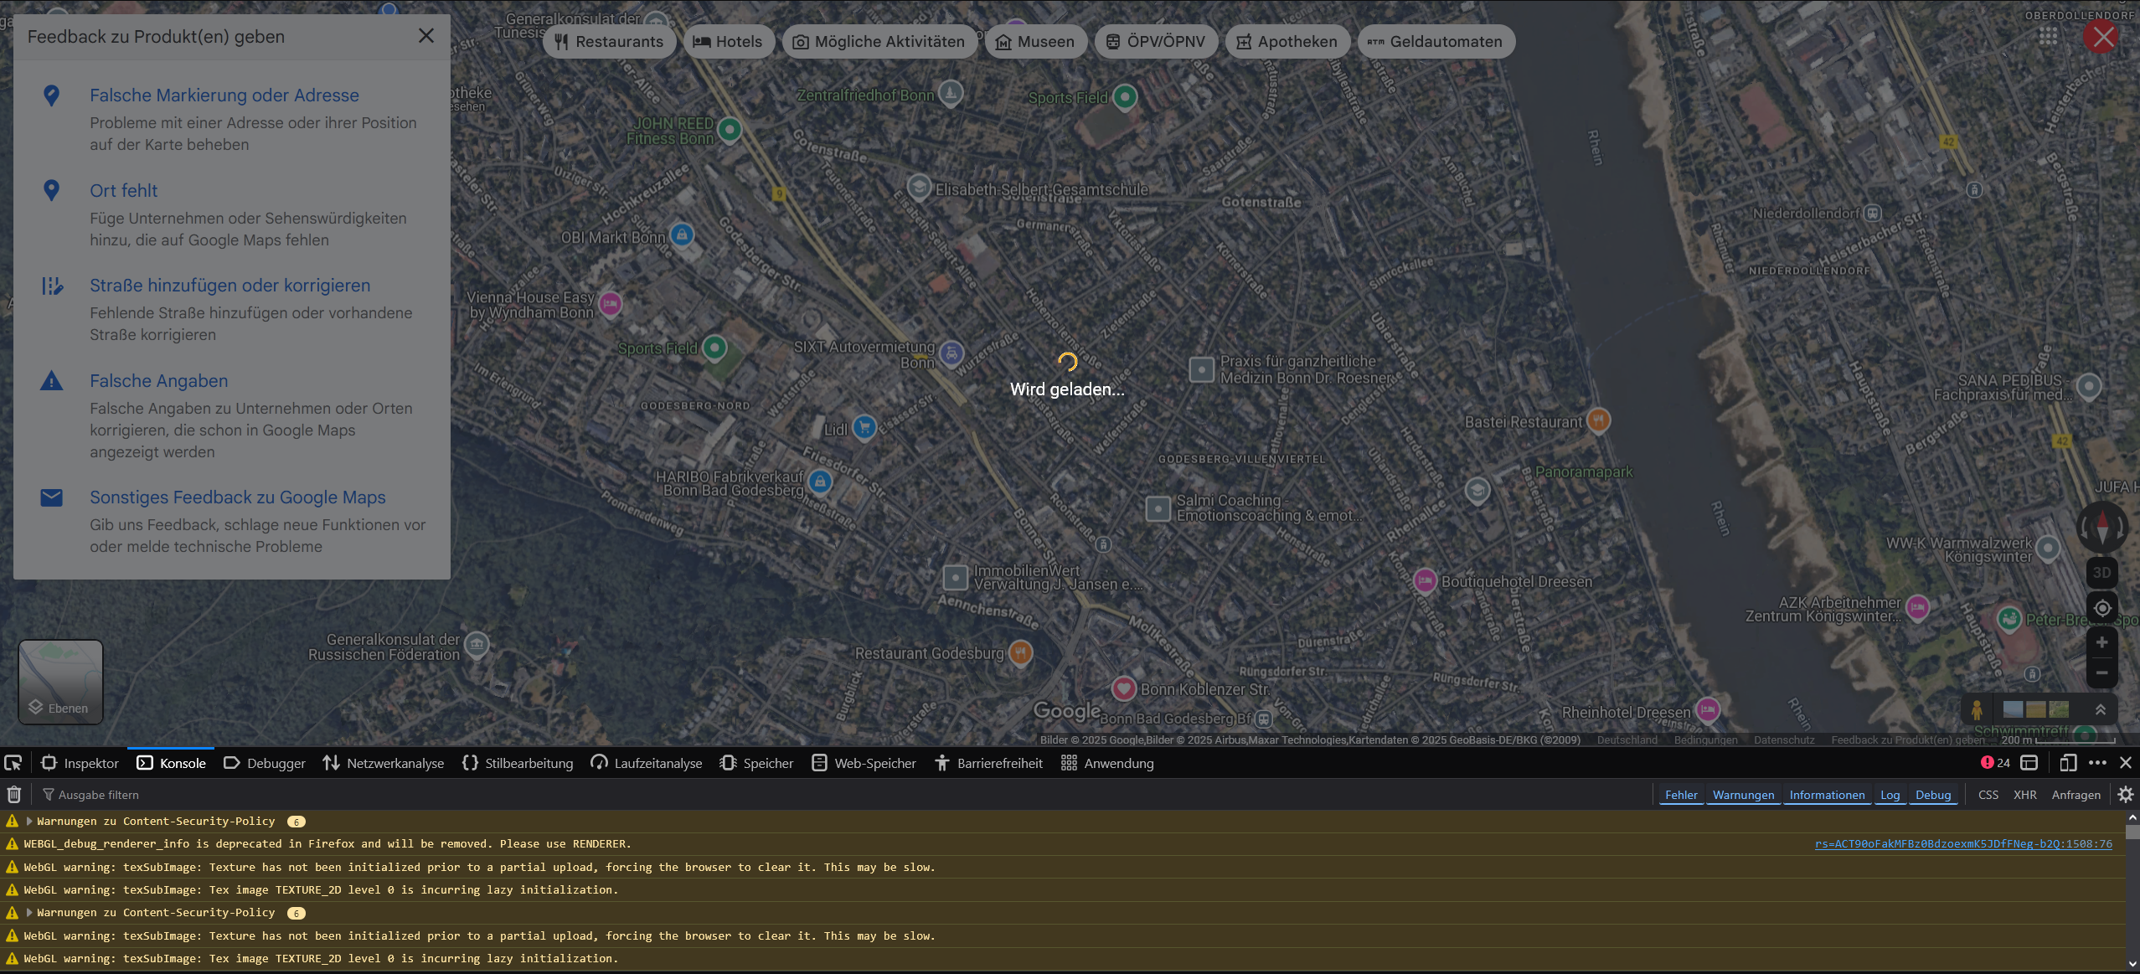This screenshot has height=974, width=2140.
Task: Open the Netzwerkanalyse tab
Action: tap(384, 763)
